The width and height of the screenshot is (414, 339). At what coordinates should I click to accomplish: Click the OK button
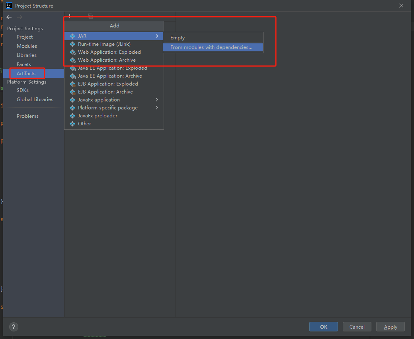(323, 327)
